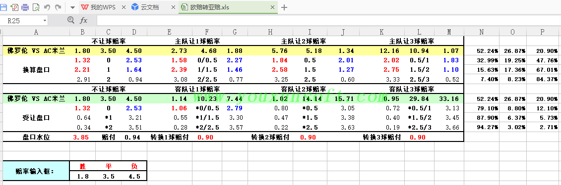The image size is (561, 185).
Task: Click the input cell with 4.5
Action: [134, 176]
